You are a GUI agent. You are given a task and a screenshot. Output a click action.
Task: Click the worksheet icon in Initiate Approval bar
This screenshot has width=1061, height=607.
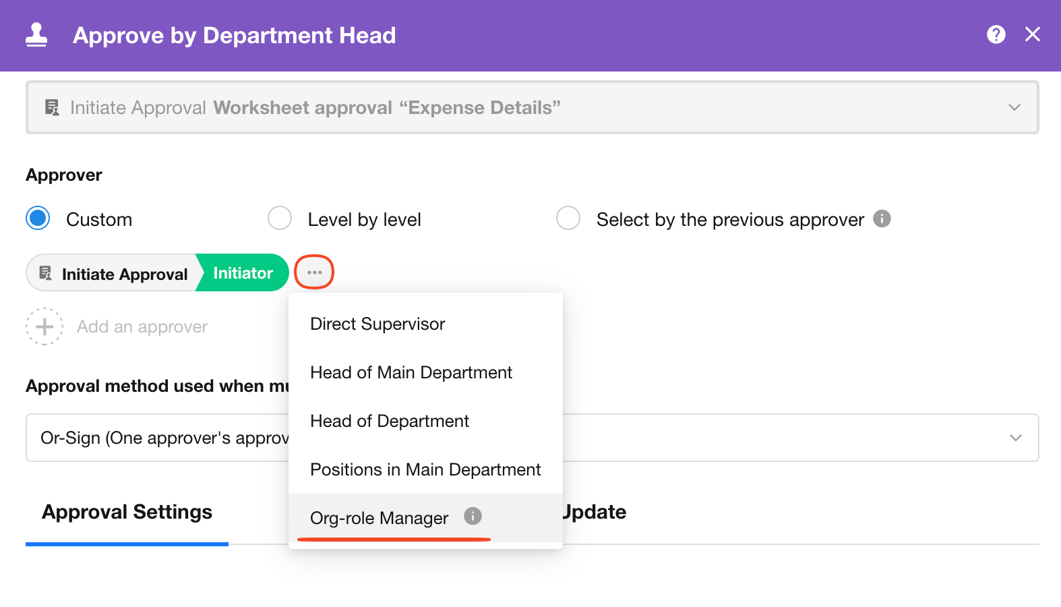pyautogui.click(x=52, y=107)
